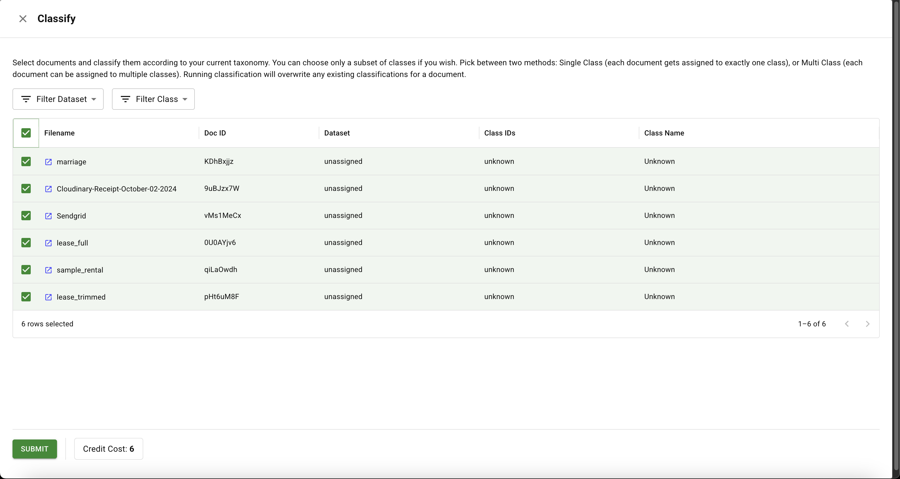Deselect the Sendgrid row checkbox
900x479 pixels.
pos(26,216)
